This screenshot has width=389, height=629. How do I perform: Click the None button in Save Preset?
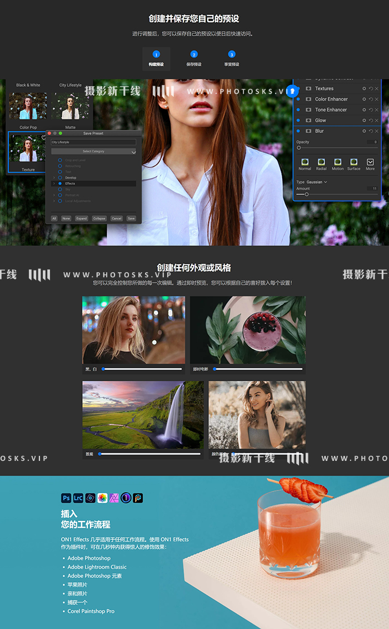coord(66,219)
